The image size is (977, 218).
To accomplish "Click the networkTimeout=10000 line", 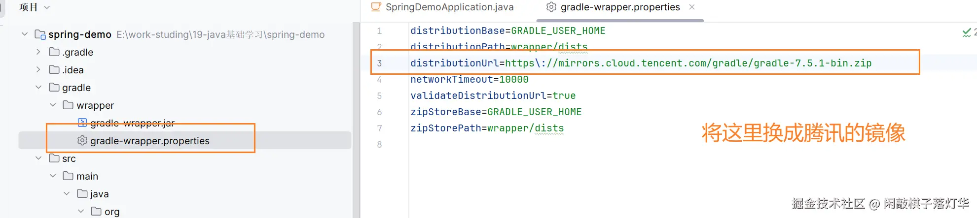I will coord(469,79).
